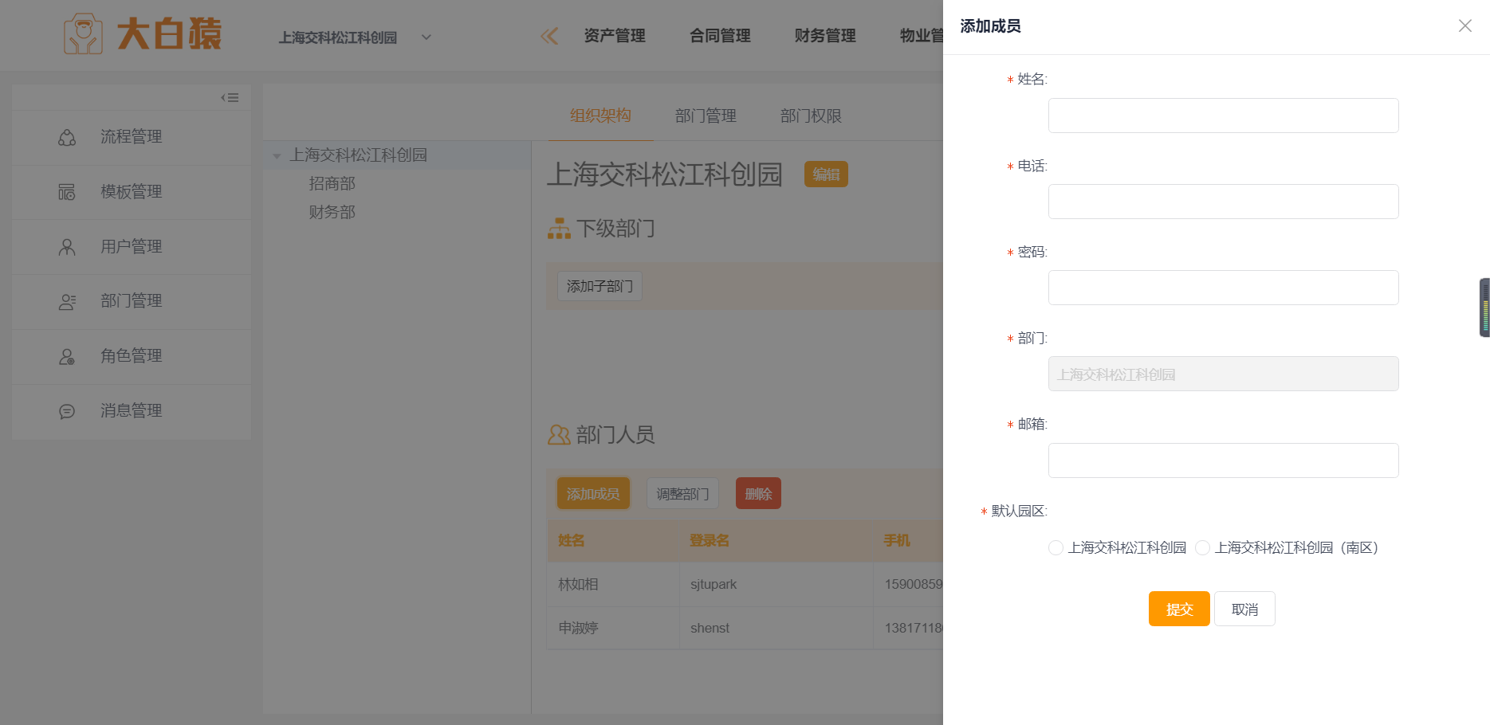Image resolution: width=1490 pixels, height=725 pixels.
Task: Click the 编辑 button beside the title
Action: (x=826, y=174)
